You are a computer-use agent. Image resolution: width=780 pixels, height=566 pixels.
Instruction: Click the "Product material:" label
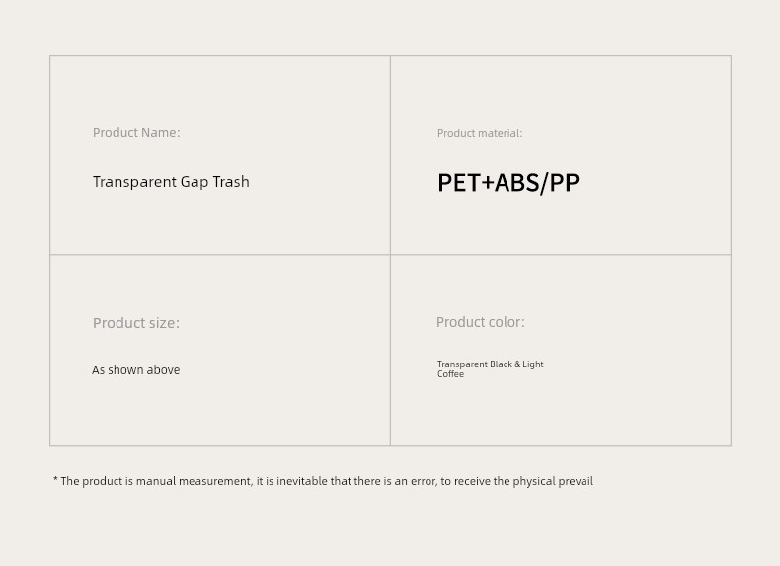tap(480, 133)
